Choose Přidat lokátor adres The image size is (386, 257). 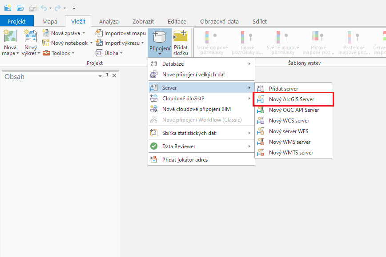tap(201, 160)
